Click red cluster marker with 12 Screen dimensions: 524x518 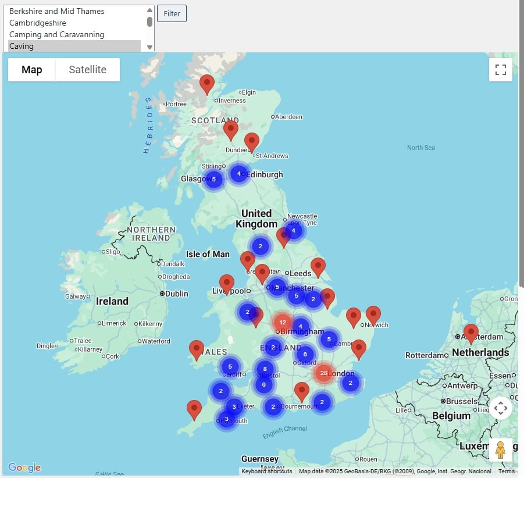tap(283, 322)
